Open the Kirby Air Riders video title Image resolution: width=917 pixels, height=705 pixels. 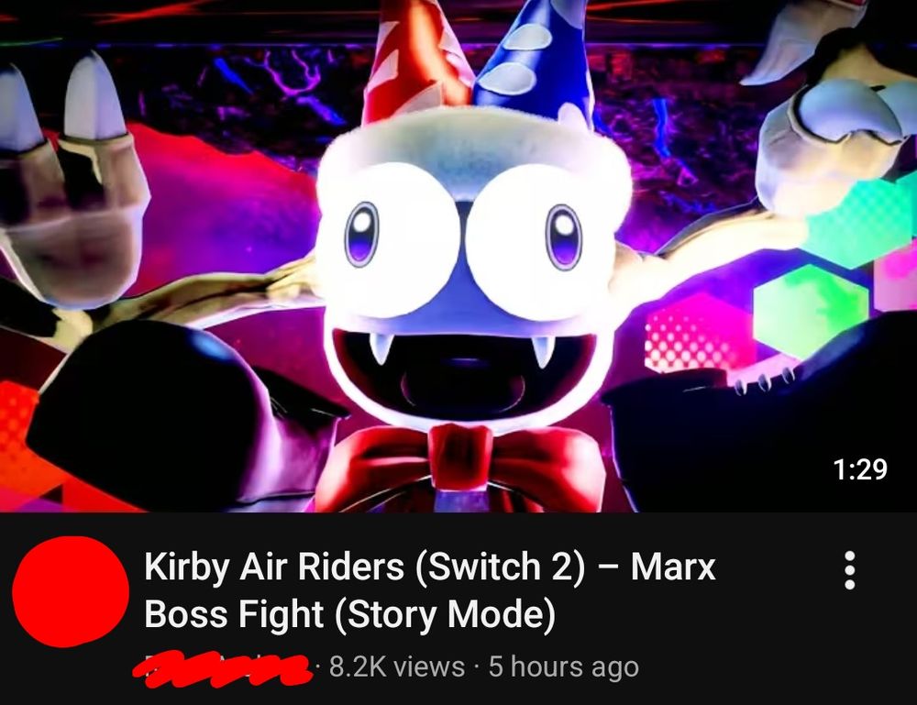click(x=430, y=590)
